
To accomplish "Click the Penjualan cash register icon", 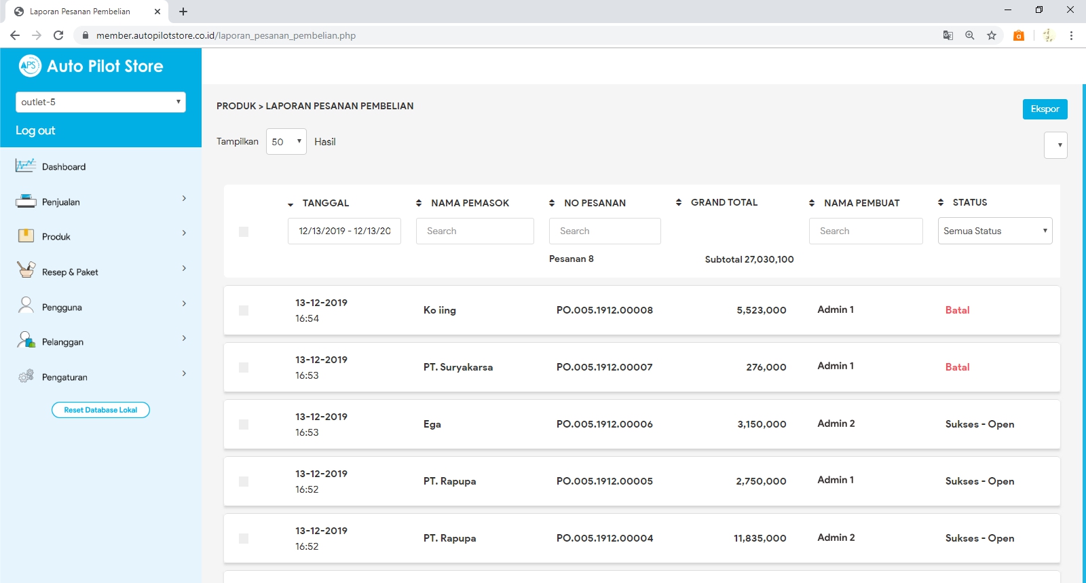I will pos(25,201).
